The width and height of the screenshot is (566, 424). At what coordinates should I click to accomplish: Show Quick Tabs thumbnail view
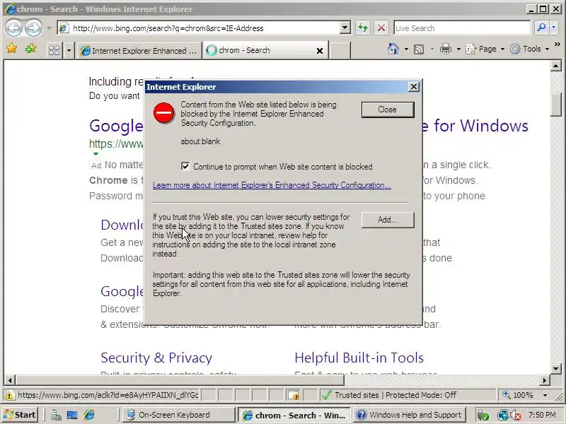(x=54, y=50)
